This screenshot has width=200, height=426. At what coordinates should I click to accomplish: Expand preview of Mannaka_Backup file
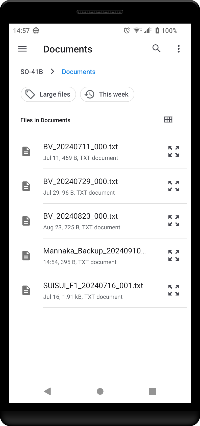click(x=174, y=255)
